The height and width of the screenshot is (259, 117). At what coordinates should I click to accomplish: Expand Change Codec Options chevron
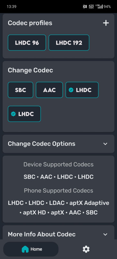(x=105, y=144)
